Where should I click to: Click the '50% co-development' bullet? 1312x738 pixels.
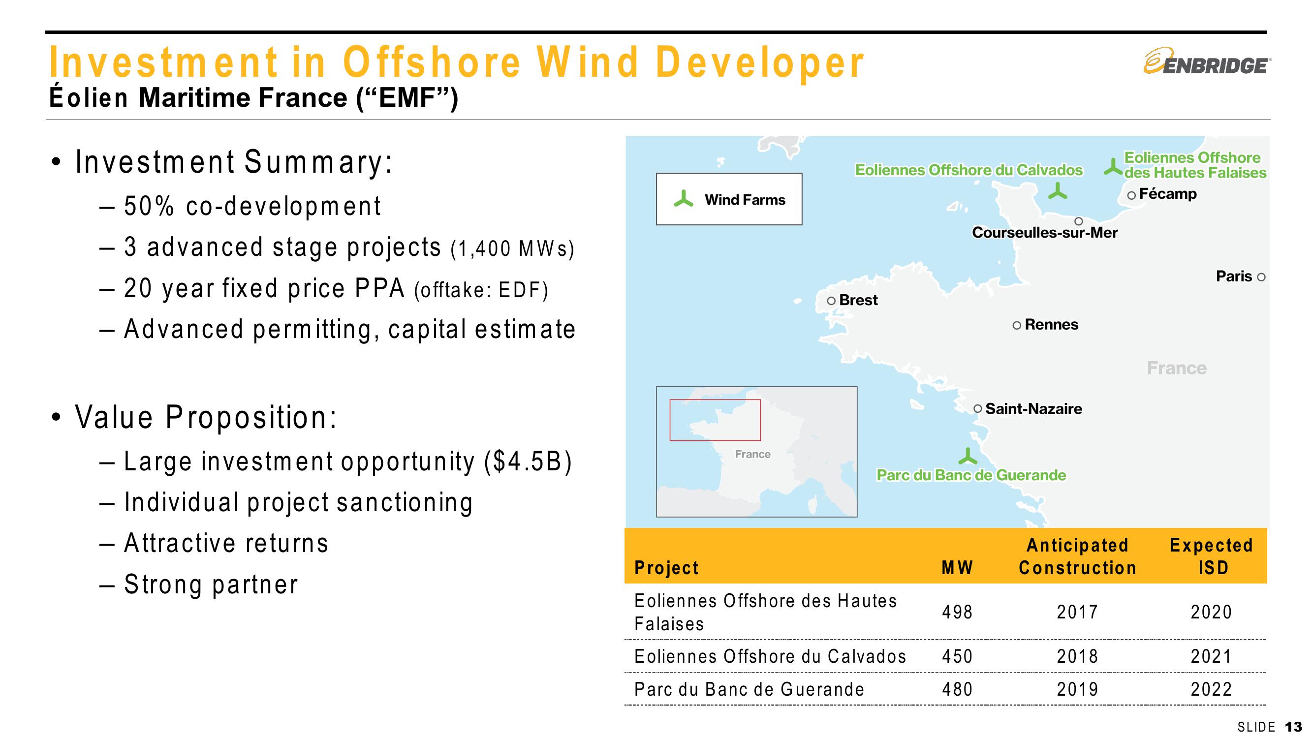[252, 206]
